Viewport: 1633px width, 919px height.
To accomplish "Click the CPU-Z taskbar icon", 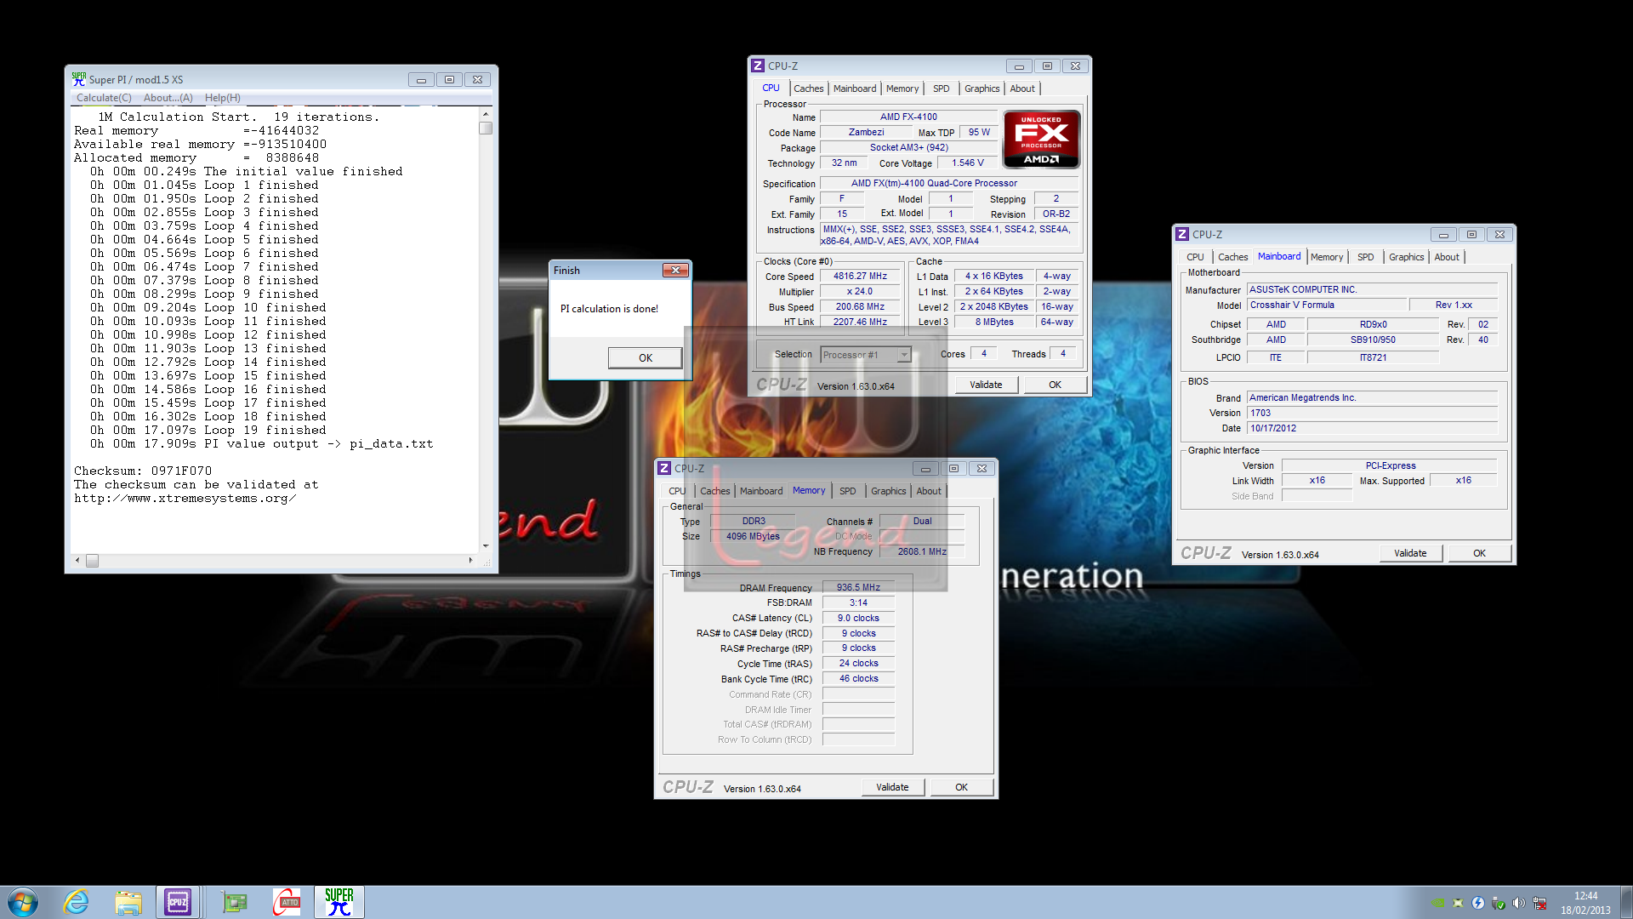I will point(178,902).
